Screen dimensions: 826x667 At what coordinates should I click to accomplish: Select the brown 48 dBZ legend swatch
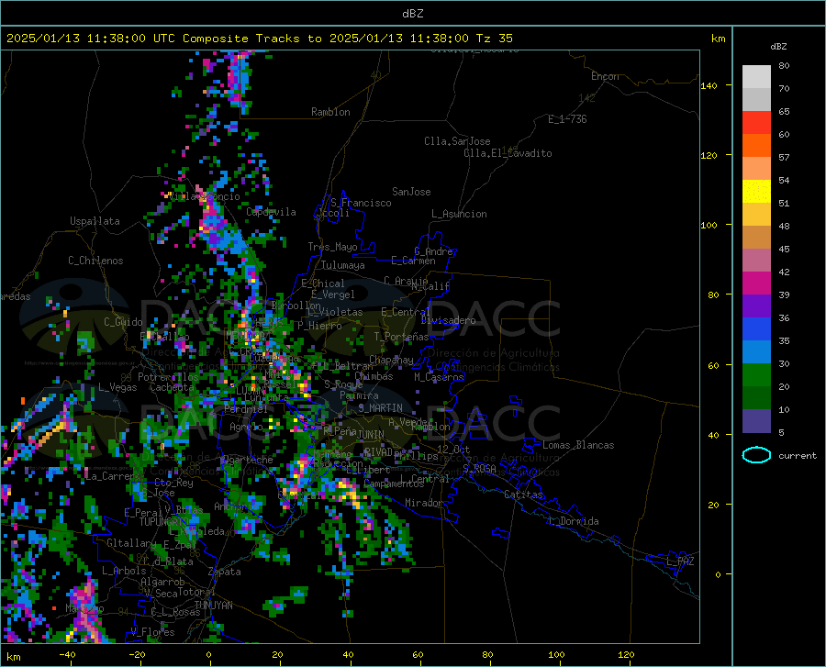(756, 238)
